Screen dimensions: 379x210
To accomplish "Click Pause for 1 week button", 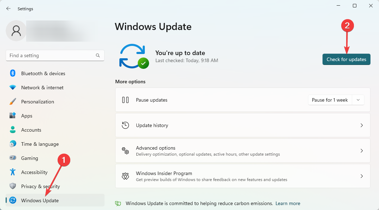I will (330, 100).
